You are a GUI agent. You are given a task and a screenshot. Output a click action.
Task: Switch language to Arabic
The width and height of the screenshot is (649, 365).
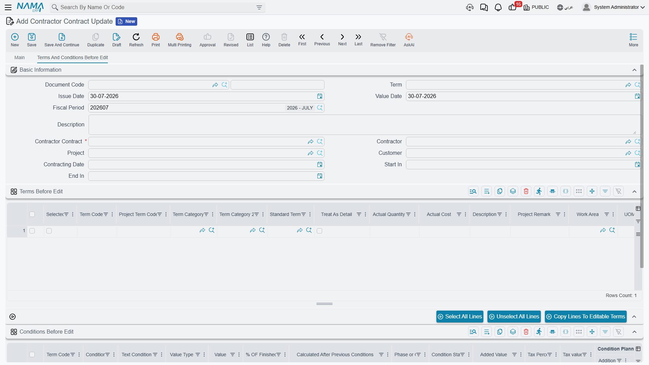pos(565,7)
